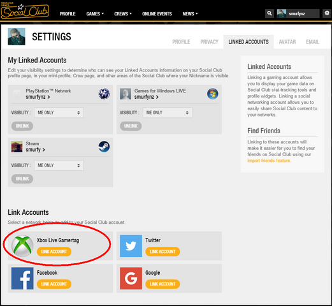Click the 'Twitter' label text

click(x=153, y=240)
